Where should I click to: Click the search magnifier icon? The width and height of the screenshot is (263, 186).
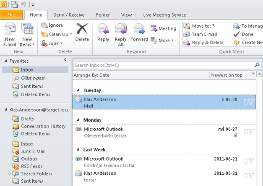point(257,65)
